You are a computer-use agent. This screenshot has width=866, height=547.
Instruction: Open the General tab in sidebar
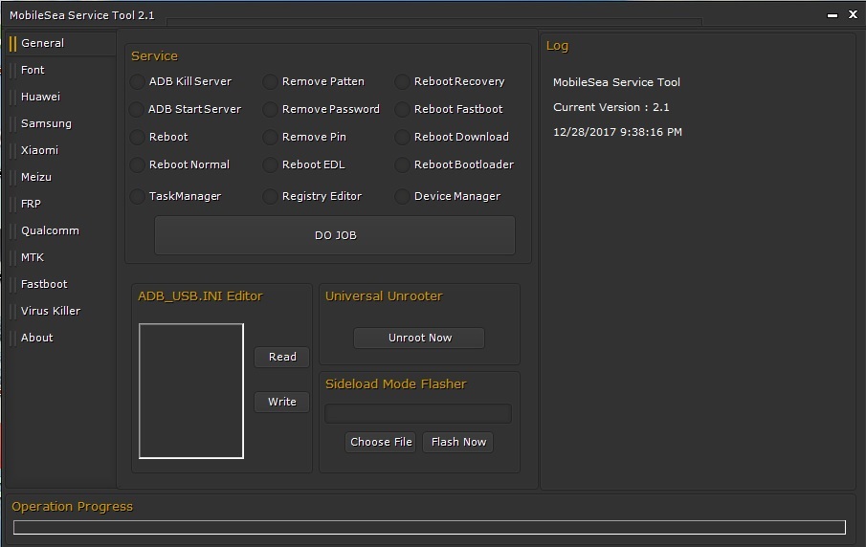60,43
